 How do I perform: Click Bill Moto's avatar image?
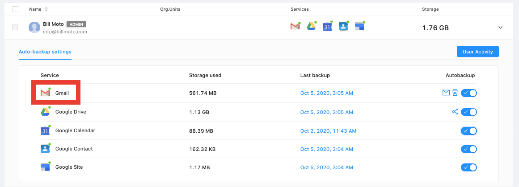point(34,28)
